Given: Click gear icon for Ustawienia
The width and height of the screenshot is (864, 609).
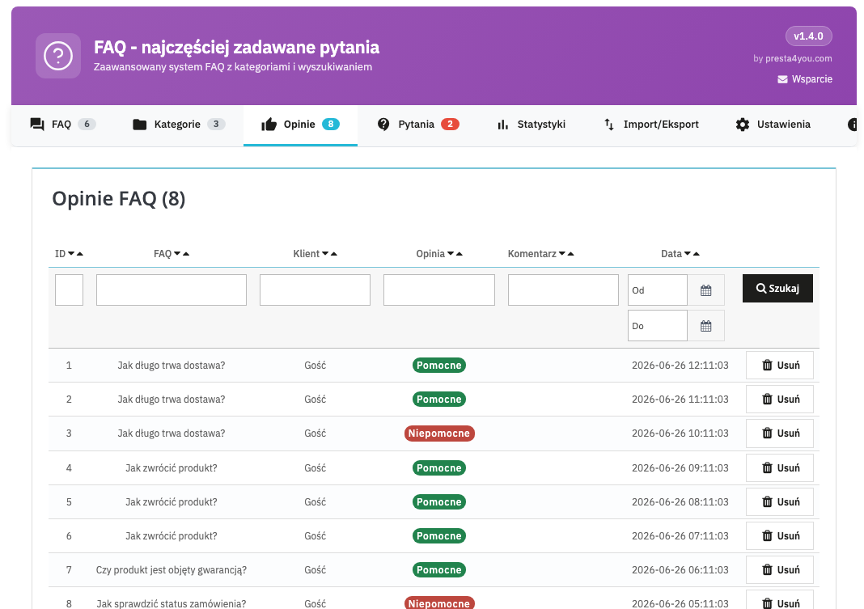Looking at the screenshot, I should [x=743, y=125].
